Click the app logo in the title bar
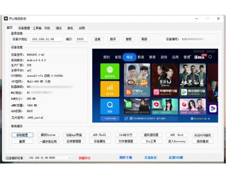The width and height of the screenshot is (226, 179). [6, 18]
